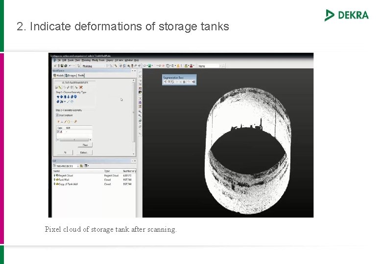The height and width of the screenshot is (264, 382).
Task: Open the 3D View menu
Action: [119, 60]
